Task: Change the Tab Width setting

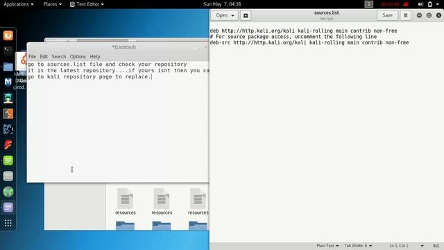Action: tap(358, 246)
